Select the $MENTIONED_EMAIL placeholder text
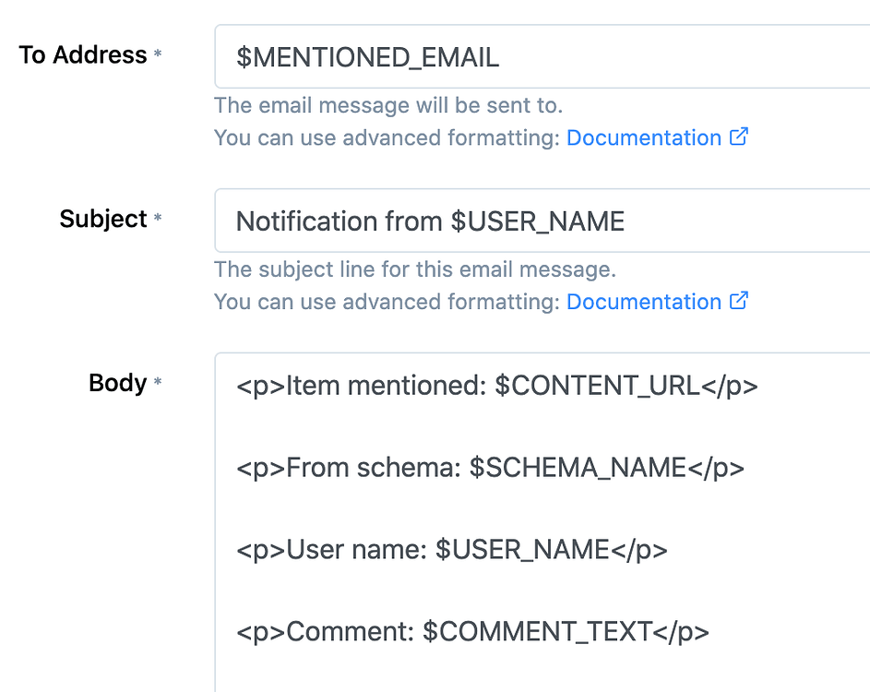Screen dimensions: 870x692 [367, 56]
